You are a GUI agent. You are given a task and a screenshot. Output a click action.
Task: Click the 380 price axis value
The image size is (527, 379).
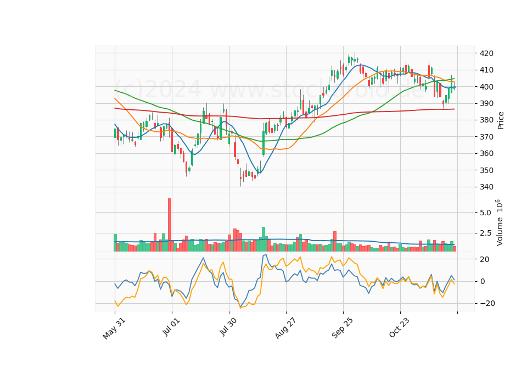pos(487,120)
